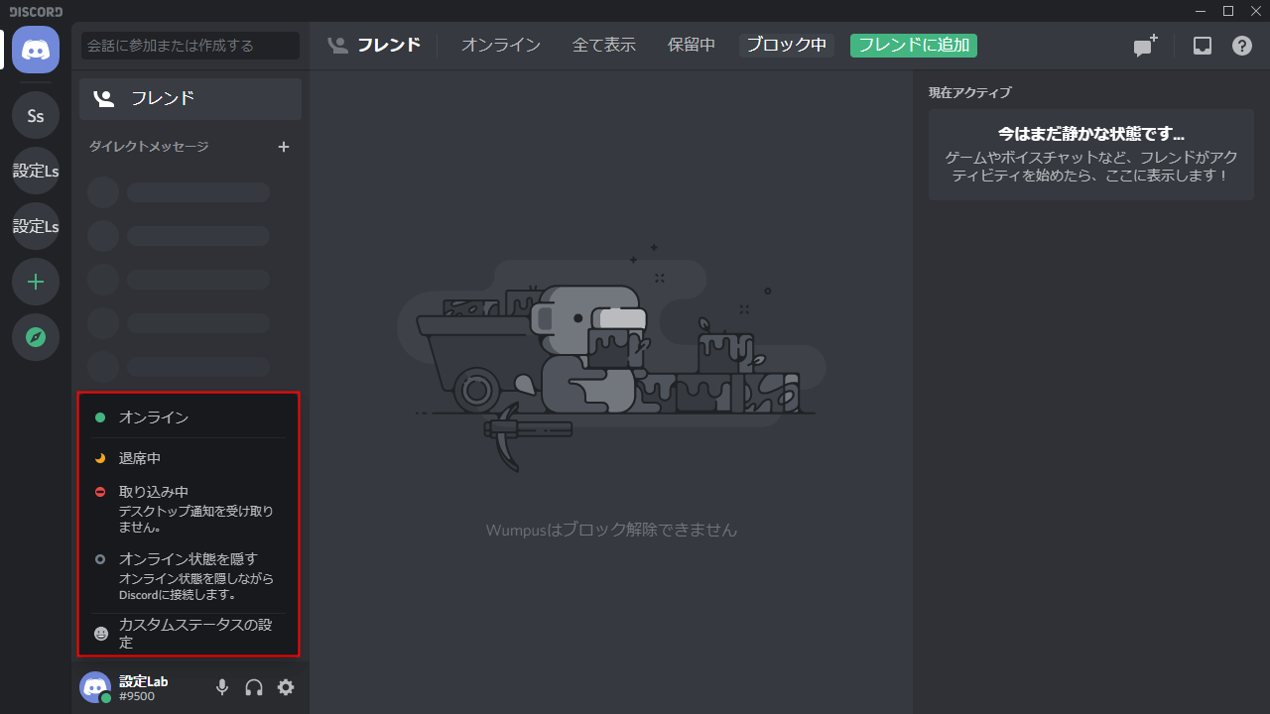Viewport: 1270px width, 714px height.
Task: Click the 設定Lab username text
Action: click(144, 681)
